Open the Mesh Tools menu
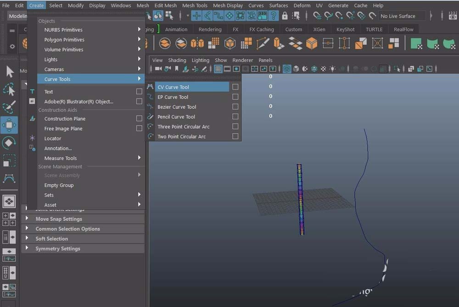This screenshot has width=459, height=307. coord(195,6)
